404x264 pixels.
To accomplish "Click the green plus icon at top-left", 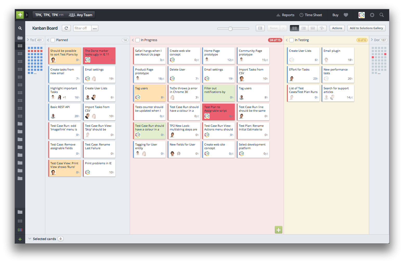I will (20, 15).
